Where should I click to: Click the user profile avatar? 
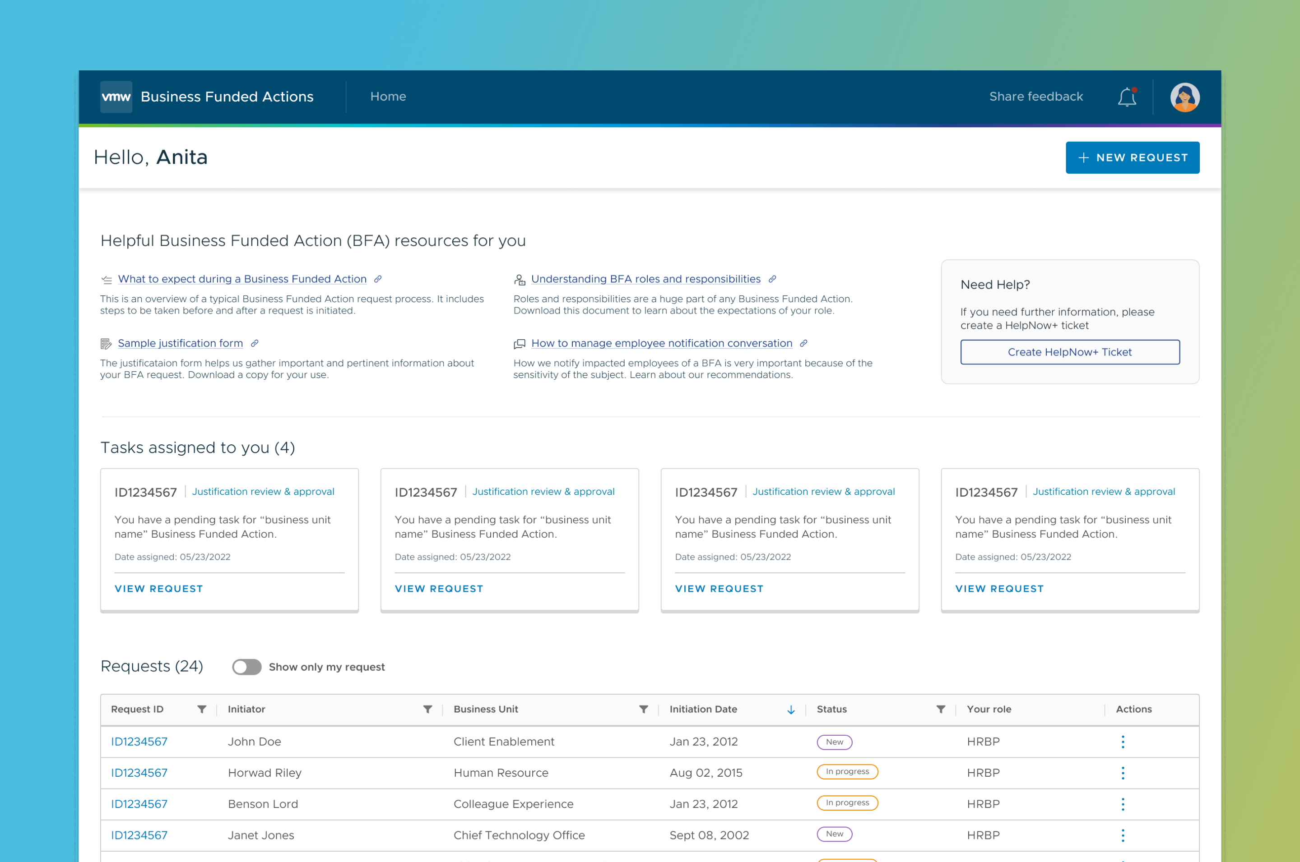pyautogui.click(x=1184, y=97)
